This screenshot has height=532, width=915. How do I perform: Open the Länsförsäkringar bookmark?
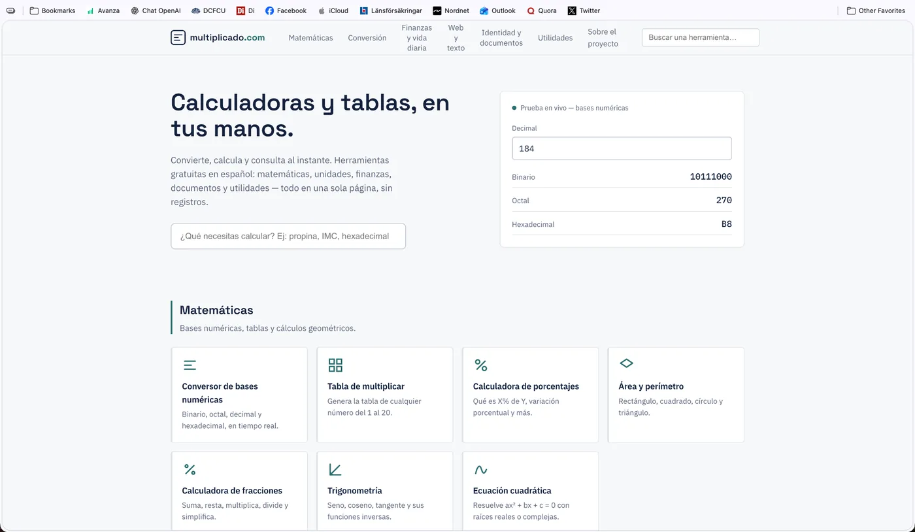(x=391, y=10)
